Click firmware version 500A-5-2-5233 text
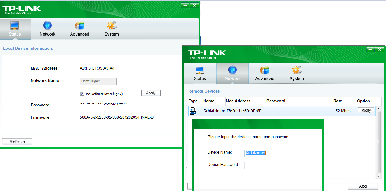The height and width of the screenshot is (191, 389). (117, 117)
